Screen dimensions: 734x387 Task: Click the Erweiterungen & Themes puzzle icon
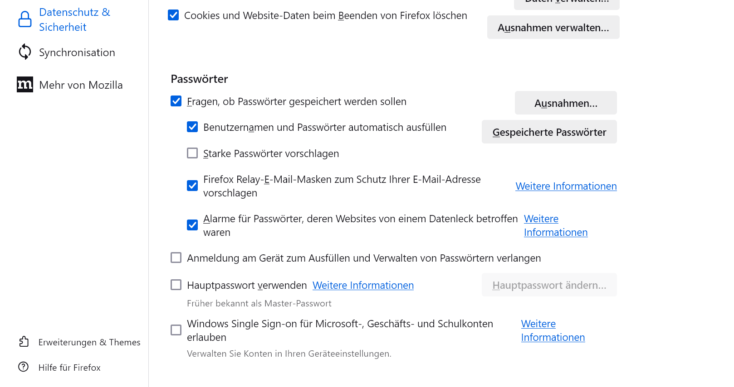pyautogui.click(x=24, y=342)
